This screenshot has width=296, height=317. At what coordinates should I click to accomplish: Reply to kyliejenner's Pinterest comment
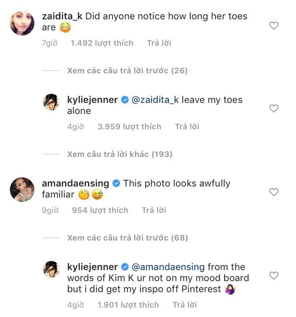pyautogui.click(x=184, y=305)
